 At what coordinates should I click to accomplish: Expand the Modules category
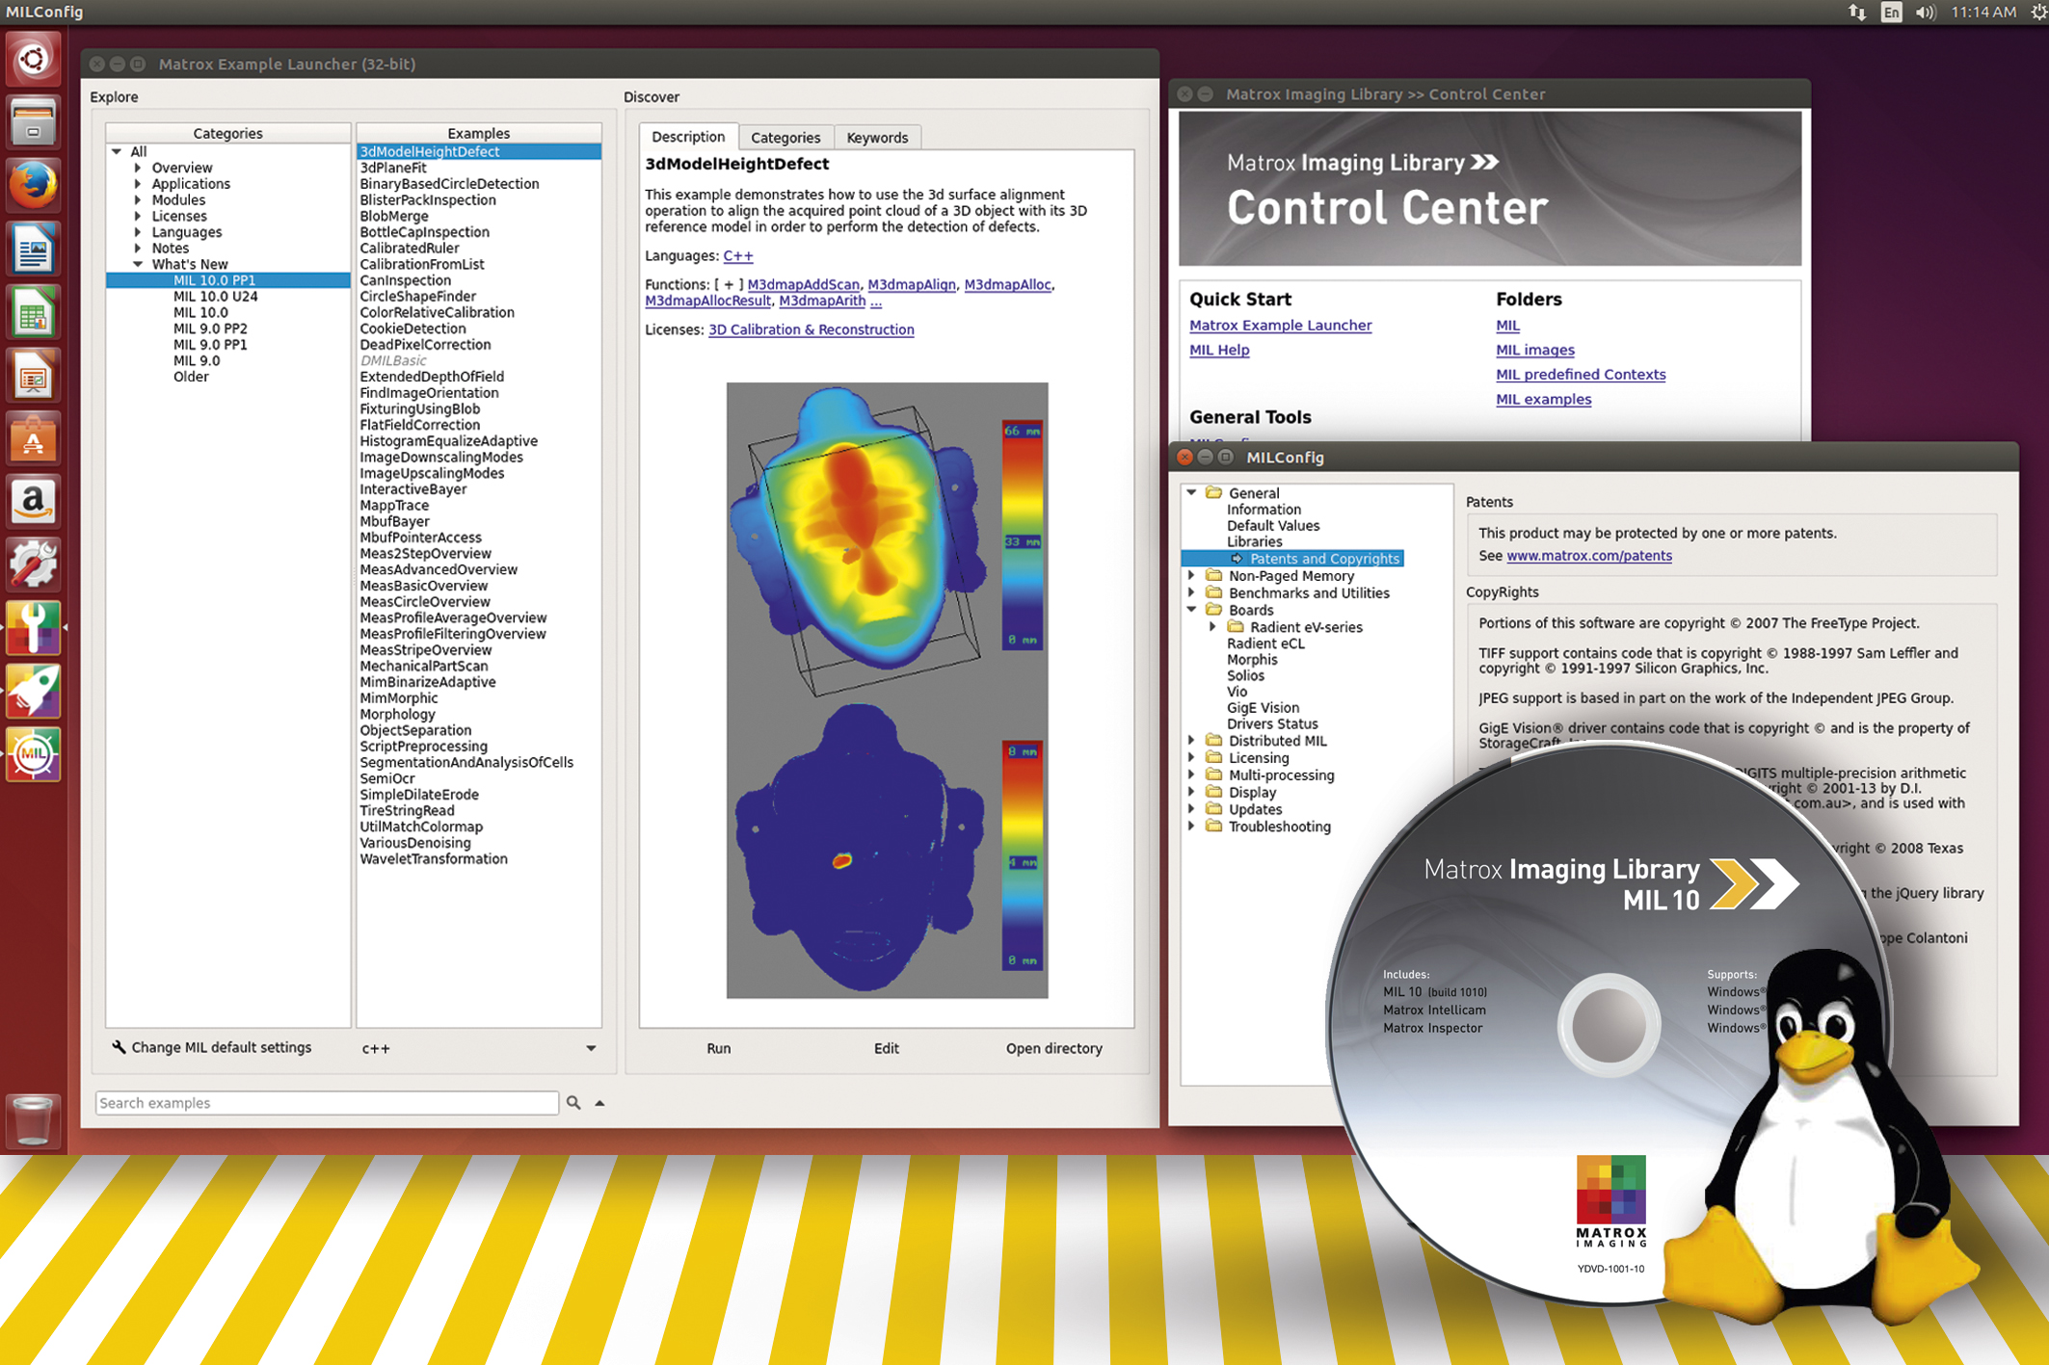[138, 200]
